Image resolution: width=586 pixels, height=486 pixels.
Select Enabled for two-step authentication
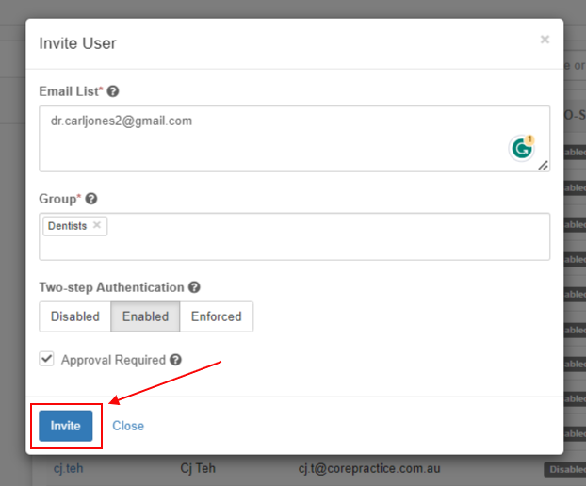point(145,316)
